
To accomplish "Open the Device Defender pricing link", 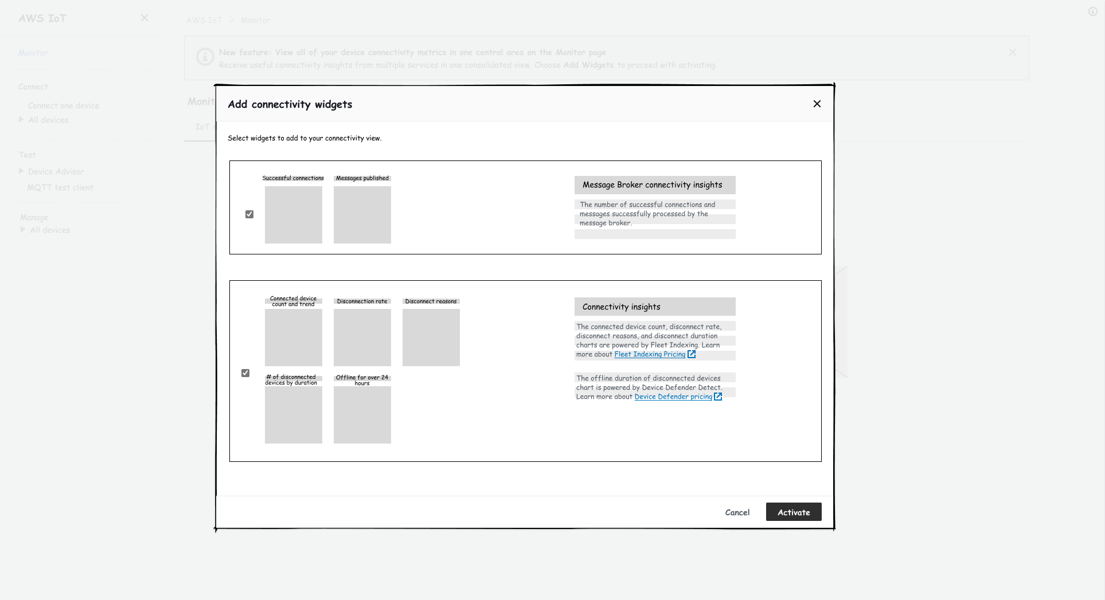I will [673, 397].
